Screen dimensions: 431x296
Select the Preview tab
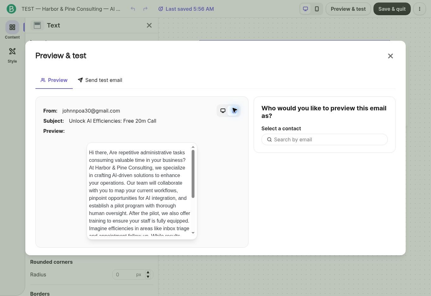[54, 80]
